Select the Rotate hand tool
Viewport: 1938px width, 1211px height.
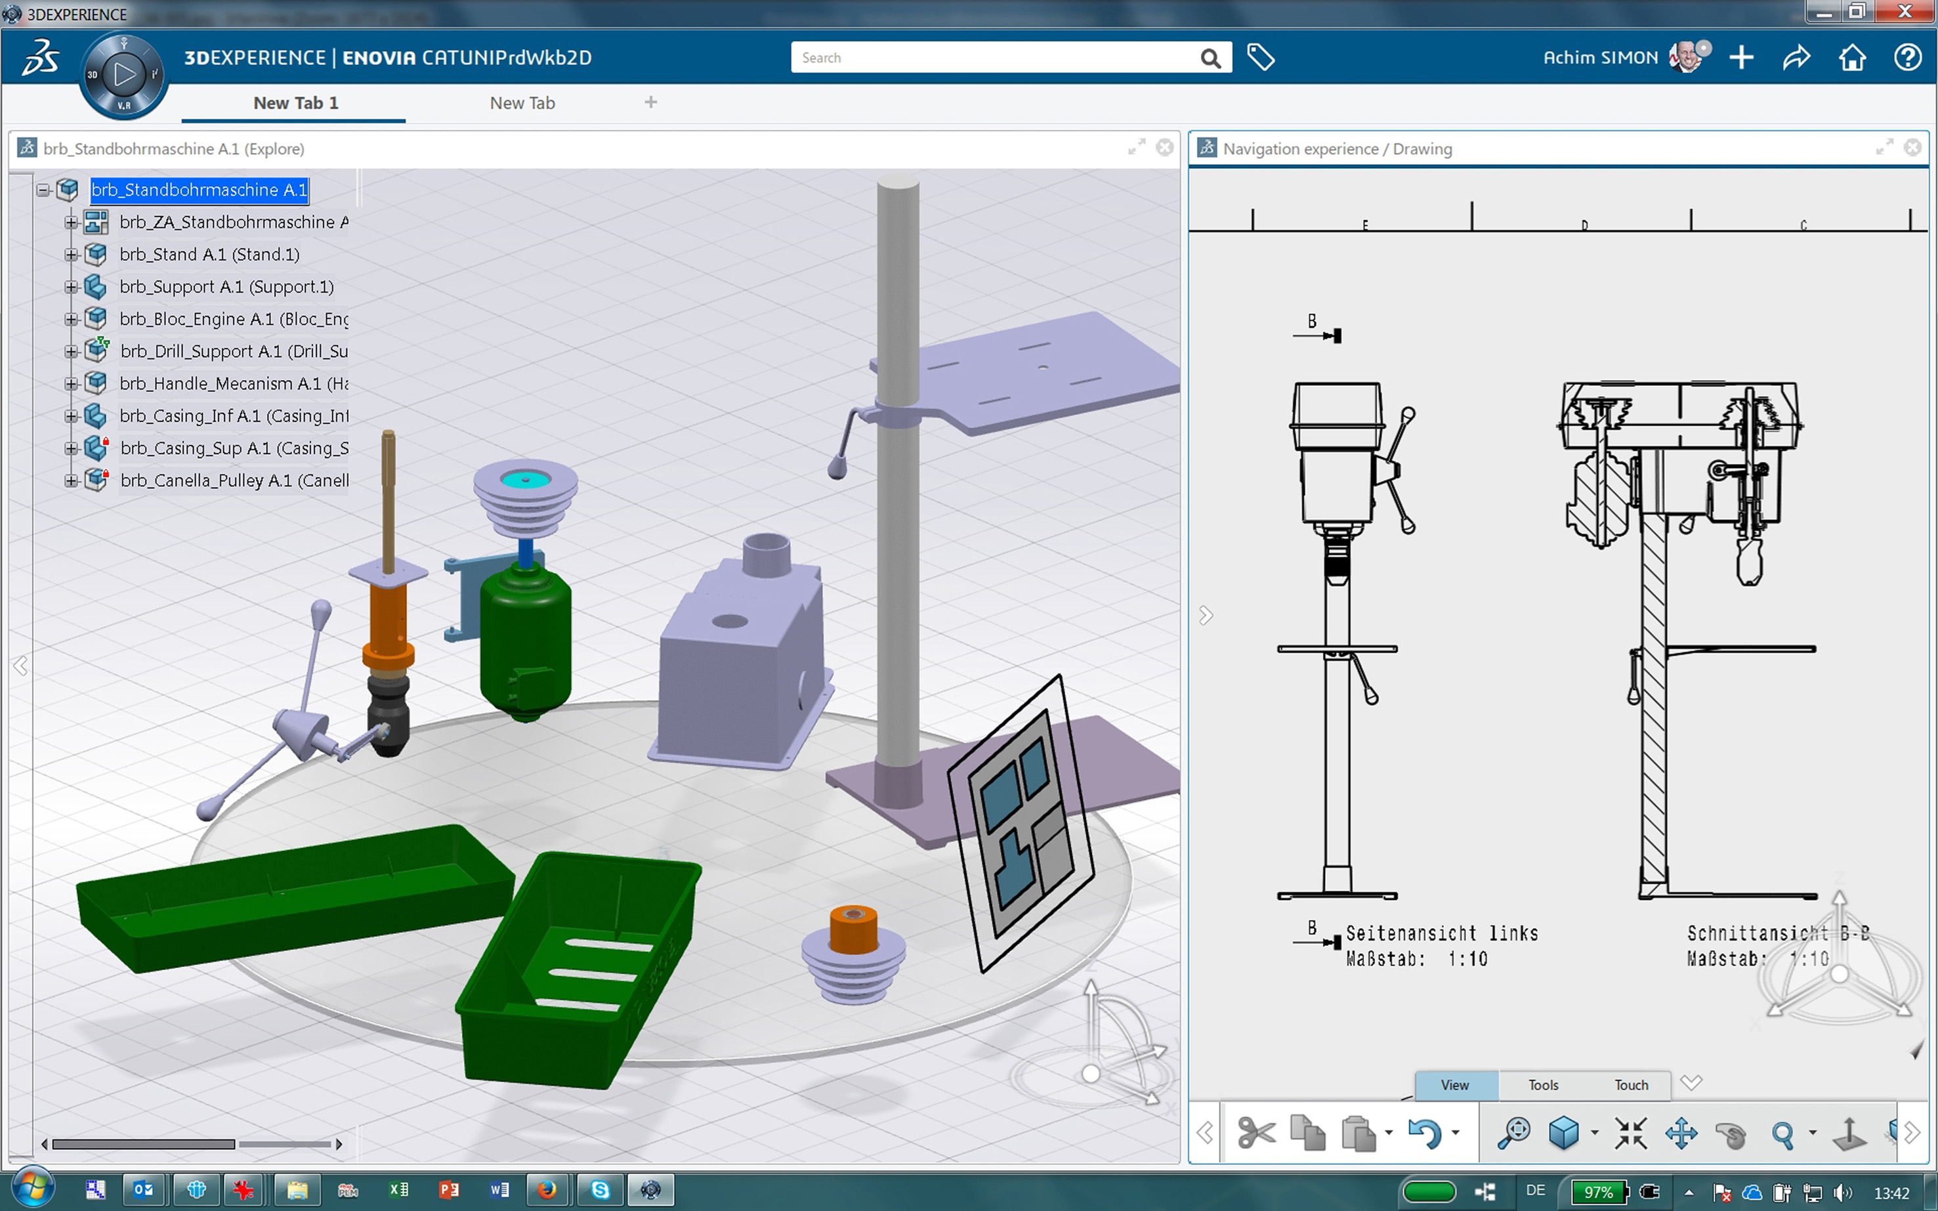[x=1731, y=1134]
